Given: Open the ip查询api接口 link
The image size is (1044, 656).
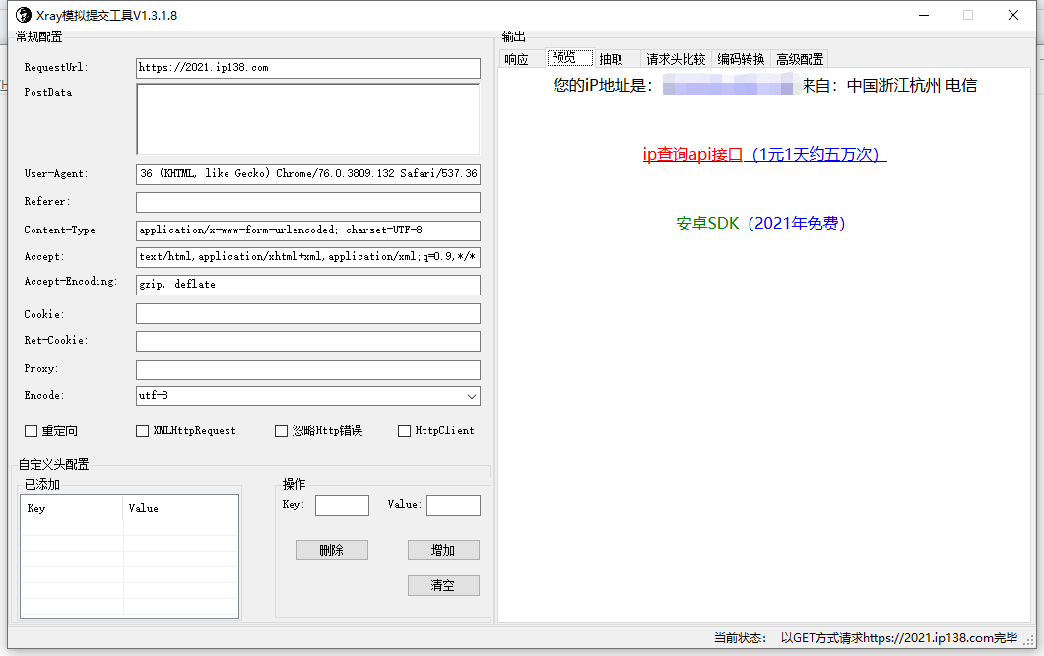Looking at the screenshot, I should click(764, 154).
